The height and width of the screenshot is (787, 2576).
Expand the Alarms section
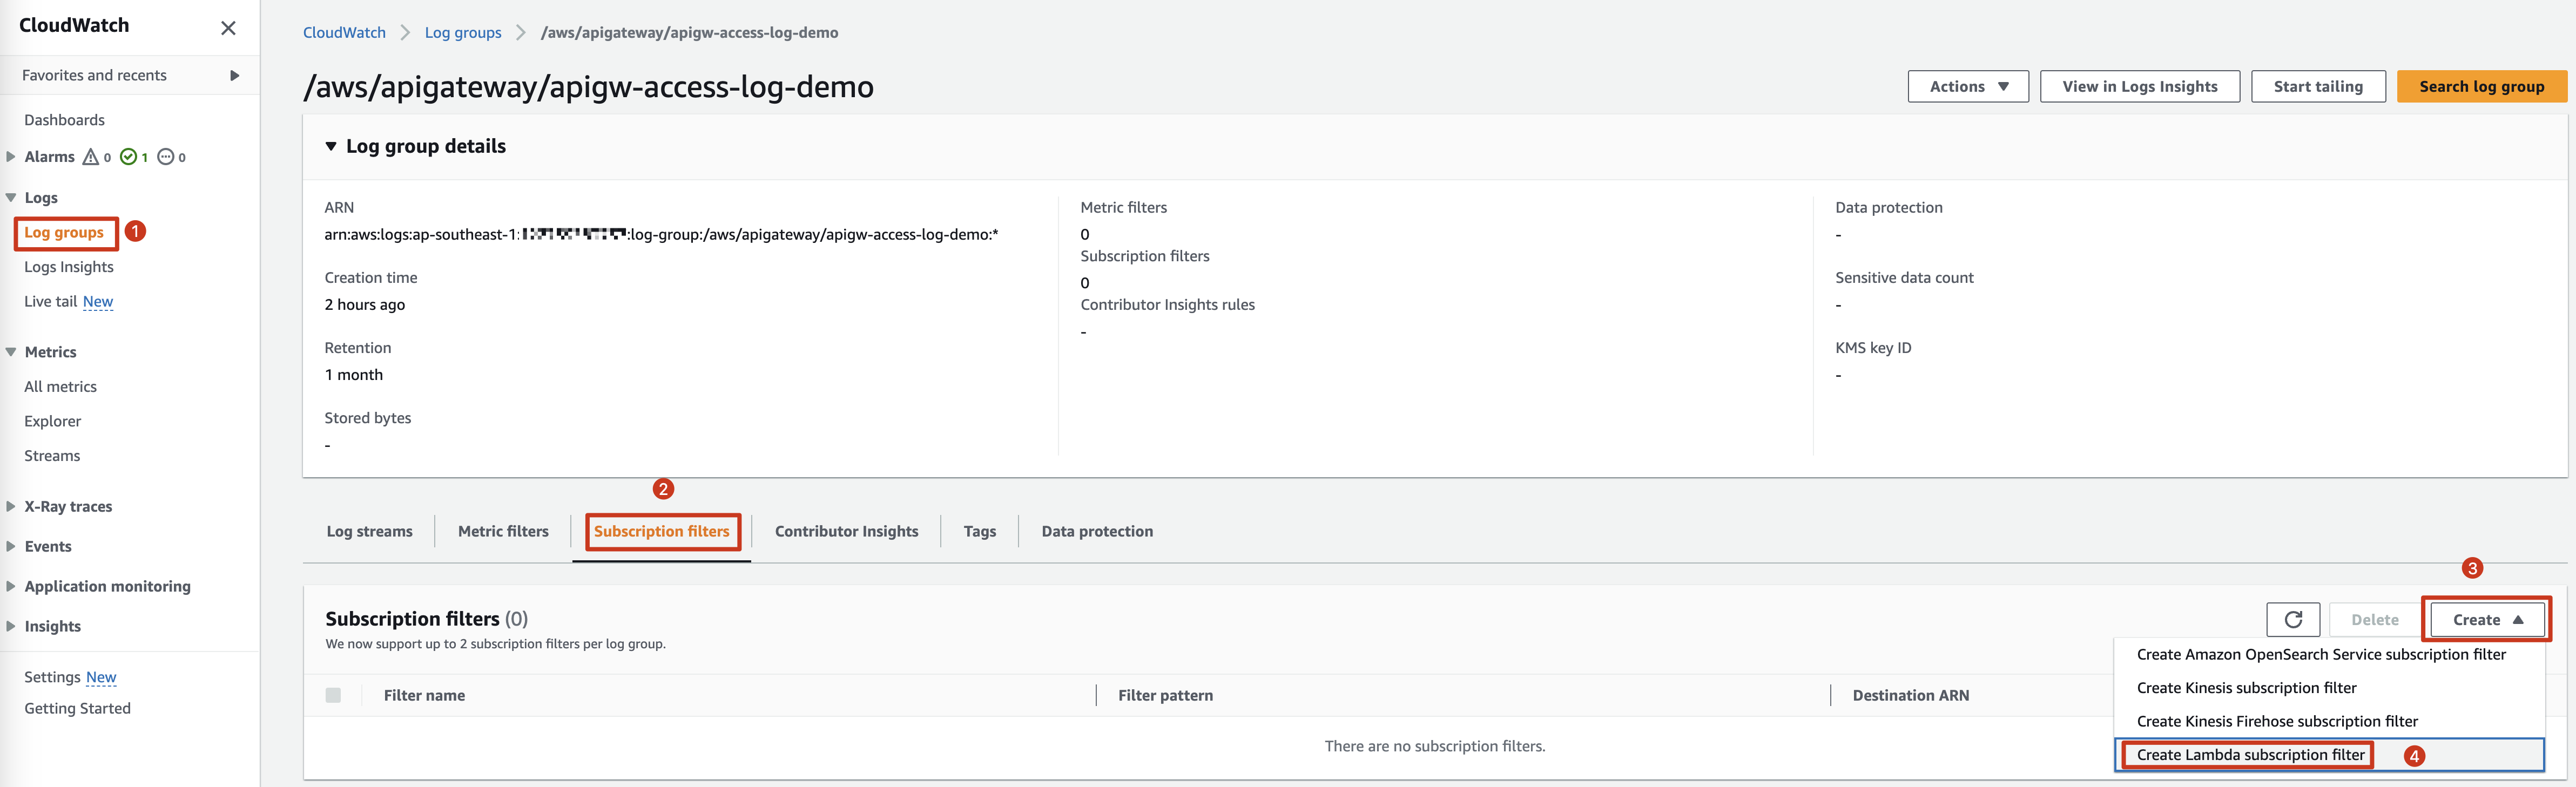11,157
